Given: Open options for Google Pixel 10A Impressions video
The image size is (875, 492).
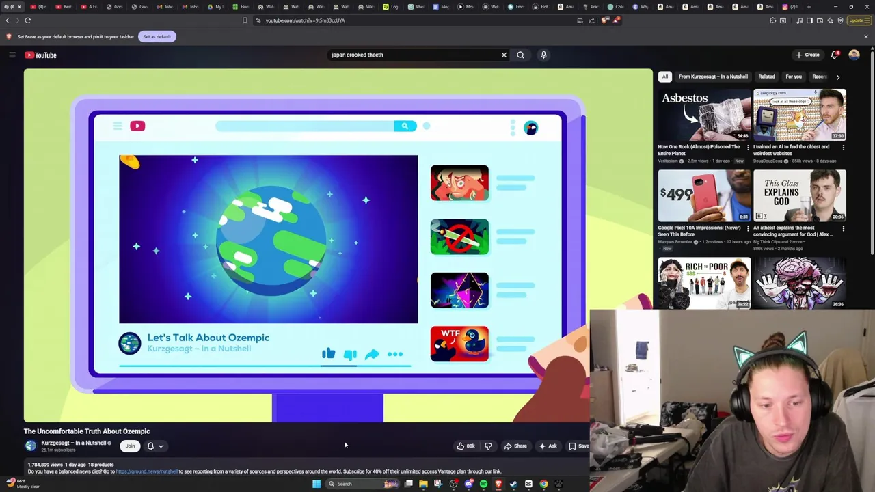Looking at the screenshot, I should tap(747, 228).
